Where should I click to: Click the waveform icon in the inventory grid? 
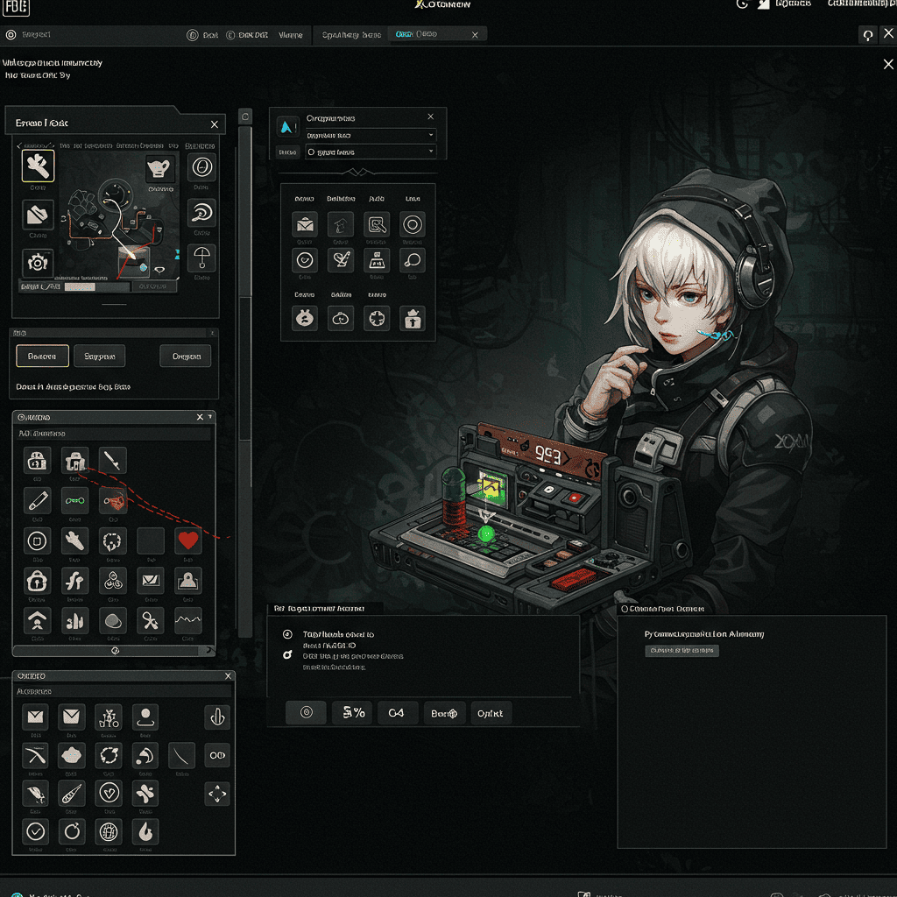click(187, 620)
